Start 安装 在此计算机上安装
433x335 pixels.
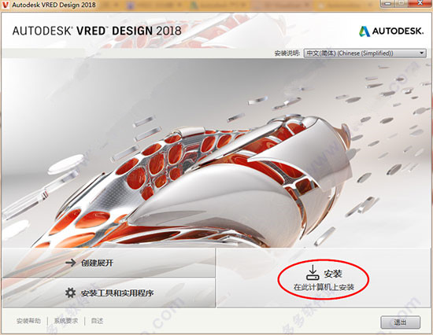pos(324,279)
